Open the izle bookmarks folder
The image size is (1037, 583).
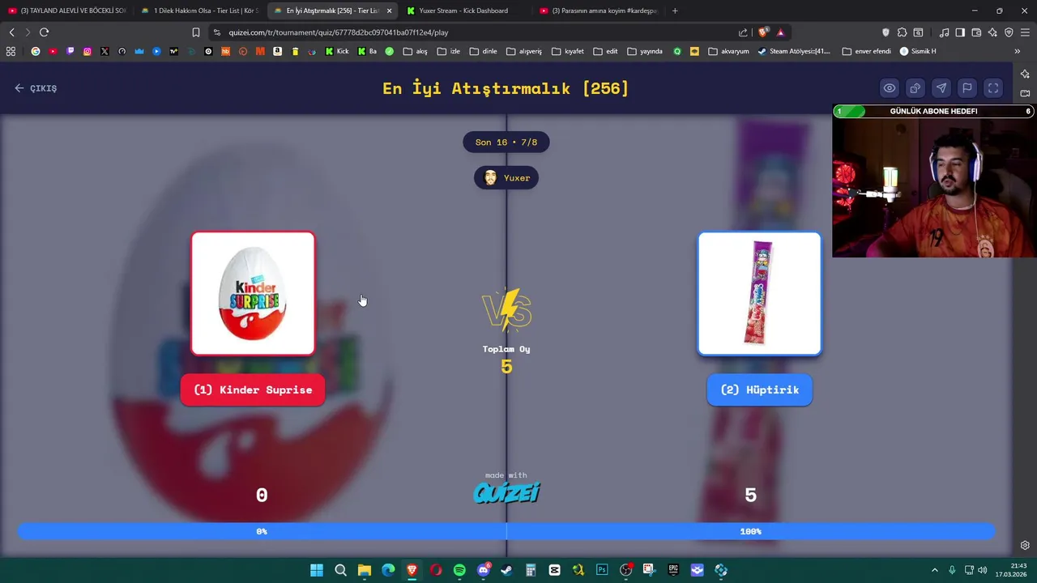click(448, 51)
